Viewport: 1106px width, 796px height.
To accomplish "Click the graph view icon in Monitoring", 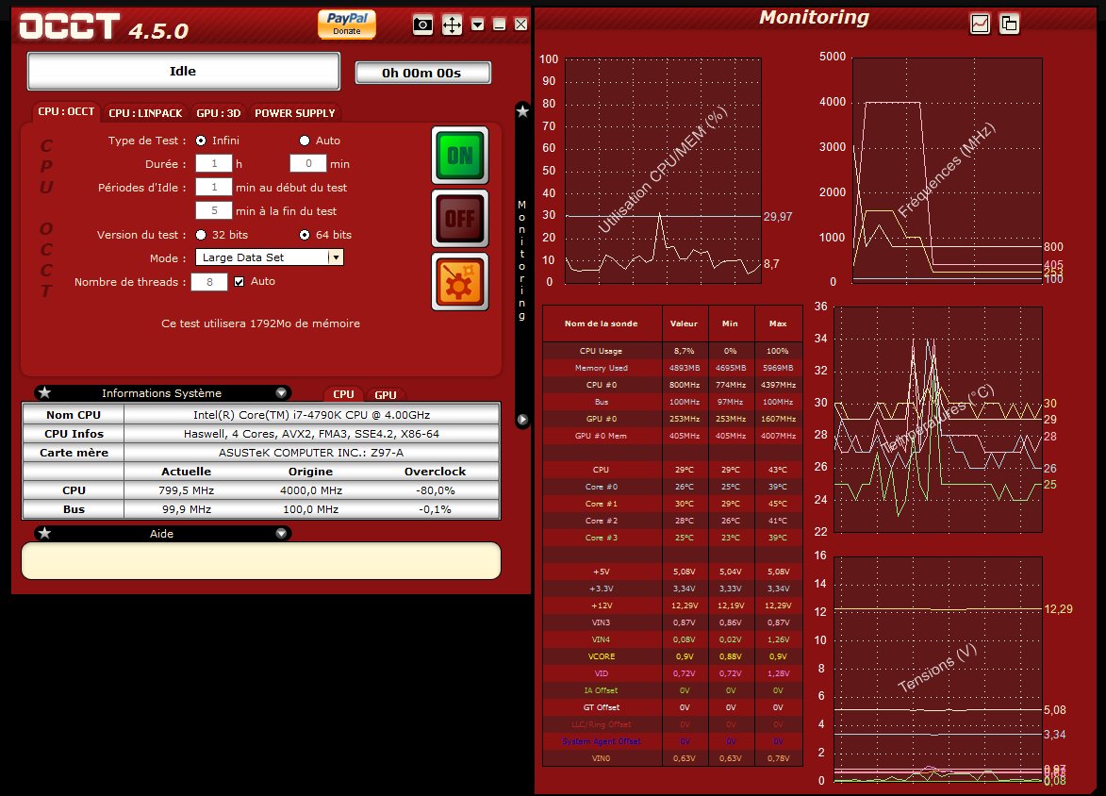I will (x=980, y=25).
